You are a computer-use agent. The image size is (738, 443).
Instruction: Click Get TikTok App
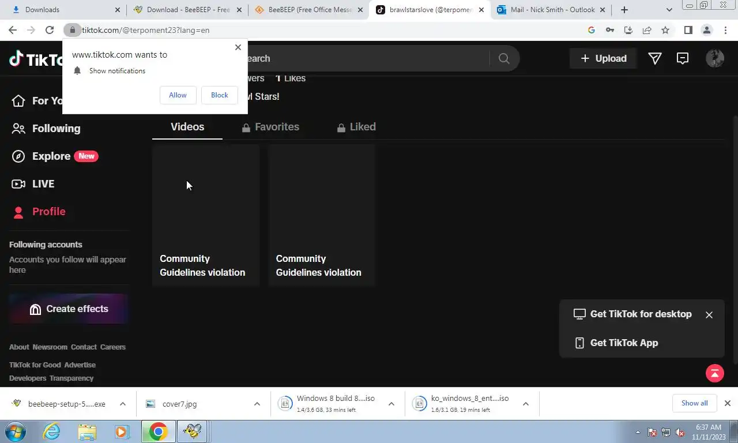click(616, 343)
